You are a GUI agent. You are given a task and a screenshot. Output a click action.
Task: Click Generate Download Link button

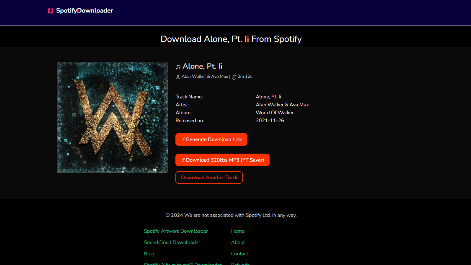pyautogui.click(x=211, y=139)
